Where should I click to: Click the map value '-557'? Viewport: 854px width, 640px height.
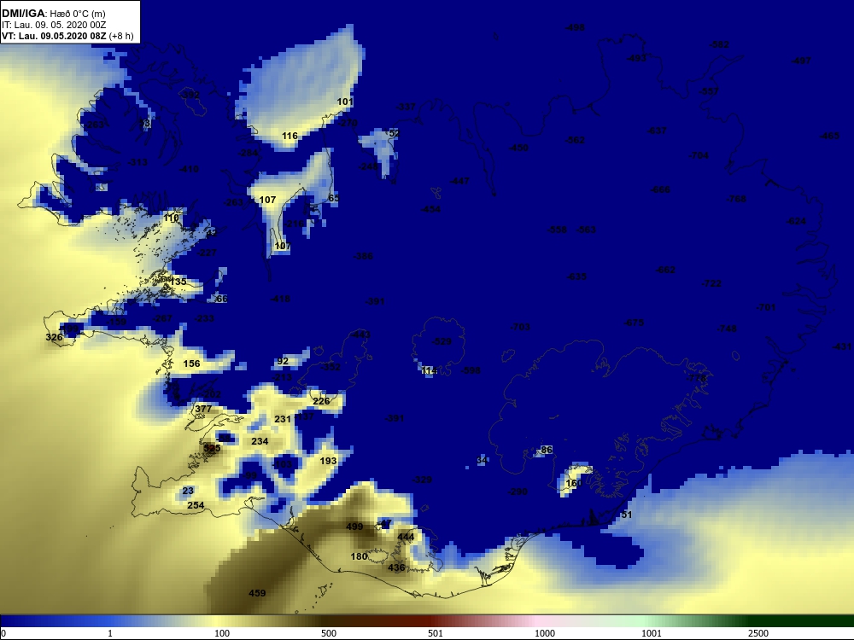click(709, 91)
